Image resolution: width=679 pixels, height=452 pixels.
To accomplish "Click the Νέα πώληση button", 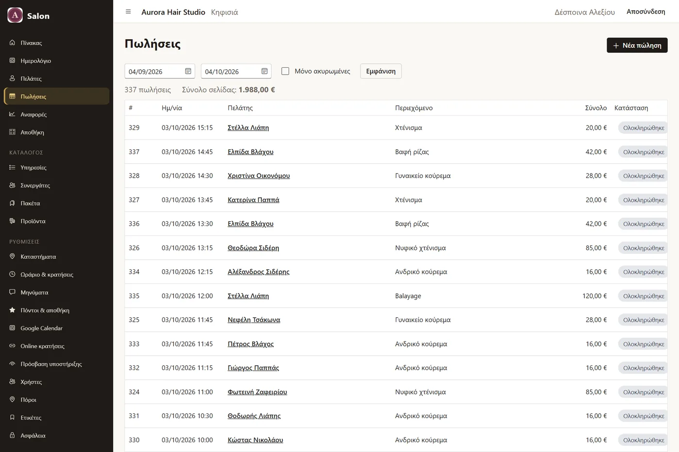I will [637, 45].
